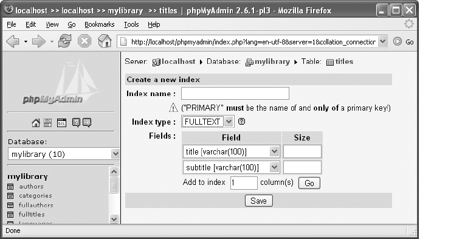
Task: Click the Size column header
Action: (302, 137)
